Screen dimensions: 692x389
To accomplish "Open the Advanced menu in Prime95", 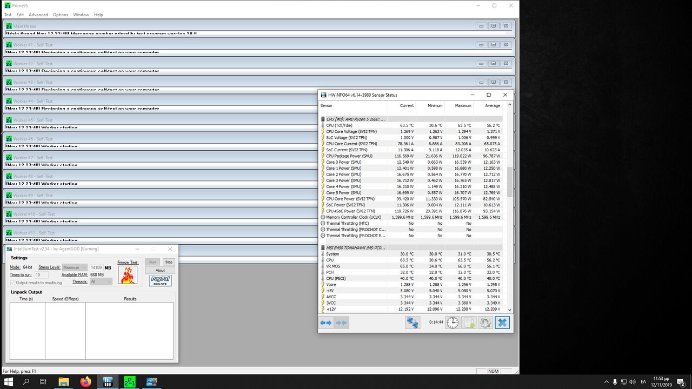I will [x=38, y=15].
